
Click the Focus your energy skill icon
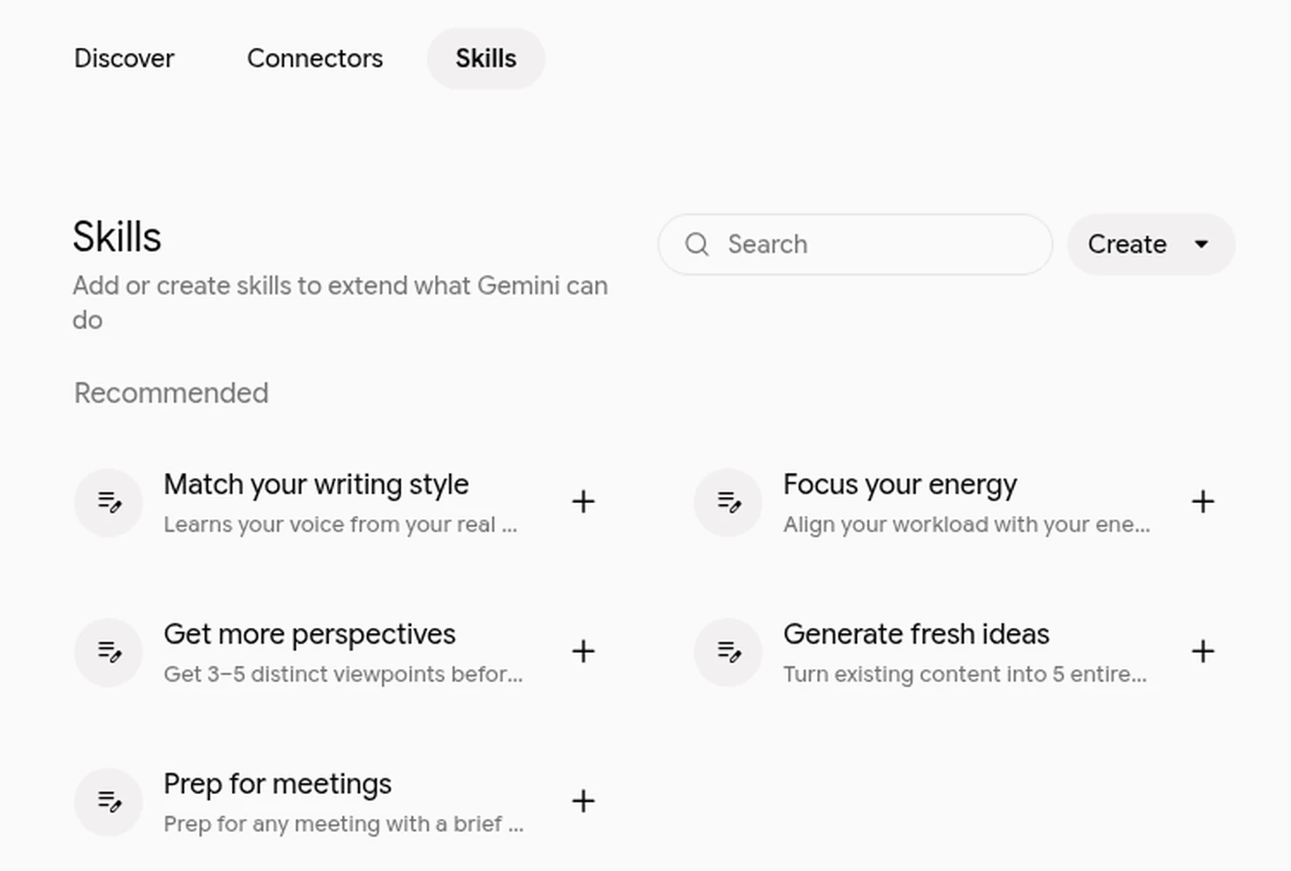click(728, 502)
